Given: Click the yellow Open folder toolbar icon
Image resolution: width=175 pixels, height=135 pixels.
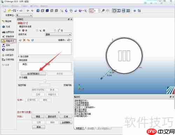Looking at the screenshot, I should [x=9, y=11].
